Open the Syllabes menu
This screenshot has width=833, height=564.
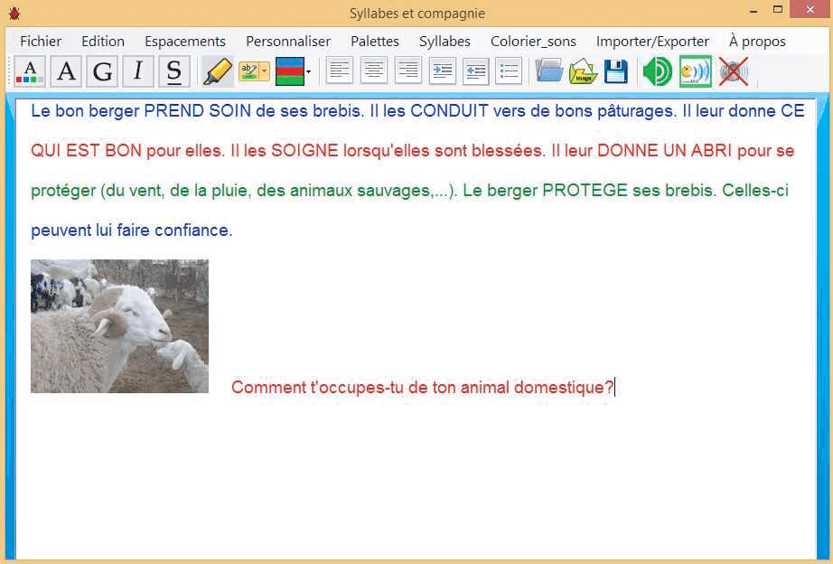[x=445, y=41]
